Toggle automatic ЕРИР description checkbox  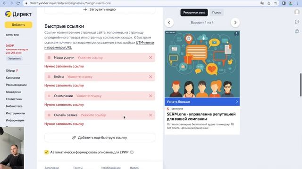click(46, 152)
